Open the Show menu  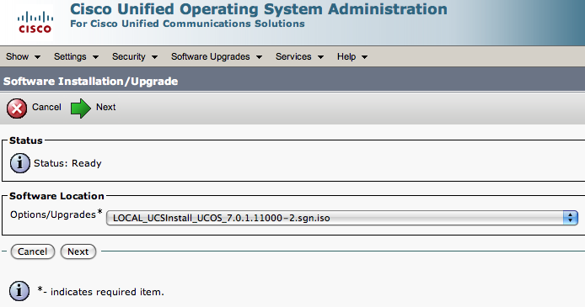click(23, 56)
